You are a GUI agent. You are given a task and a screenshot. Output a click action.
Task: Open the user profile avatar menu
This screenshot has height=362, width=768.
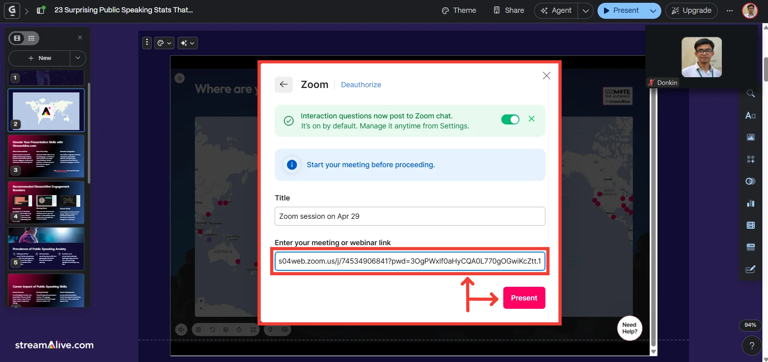click(x=750, y=10)
